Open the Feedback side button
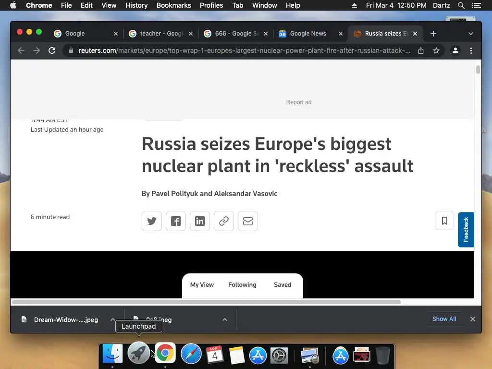The height and width of the screenshot is (369, 492). point(466,230)
